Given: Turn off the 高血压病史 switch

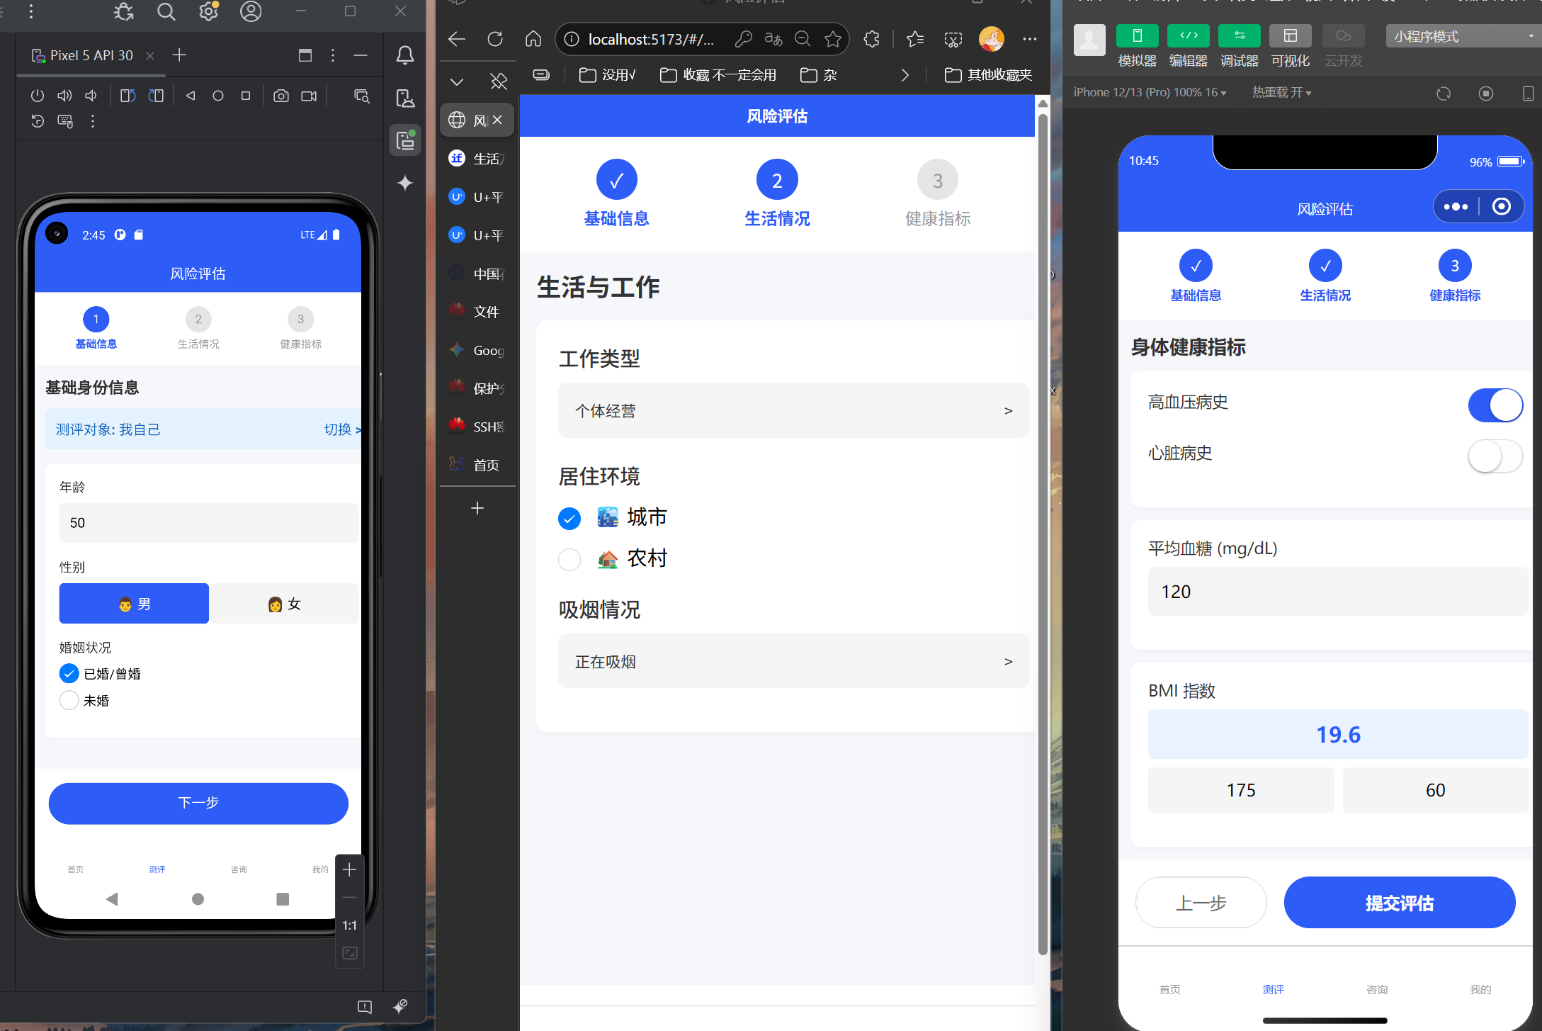Looking at the screenshot, I should (x=1495, y=405).
